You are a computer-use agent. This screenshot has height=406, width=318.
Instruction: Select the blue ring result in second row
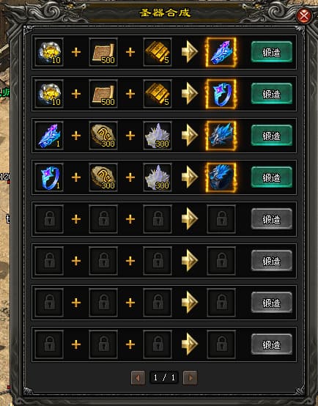click(221, 94)
